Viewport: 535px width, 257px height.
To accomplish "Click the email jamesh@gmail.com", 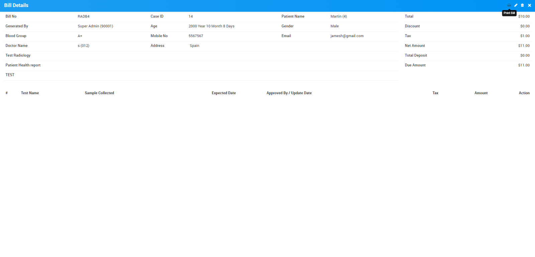I will (x=347, y=36).
